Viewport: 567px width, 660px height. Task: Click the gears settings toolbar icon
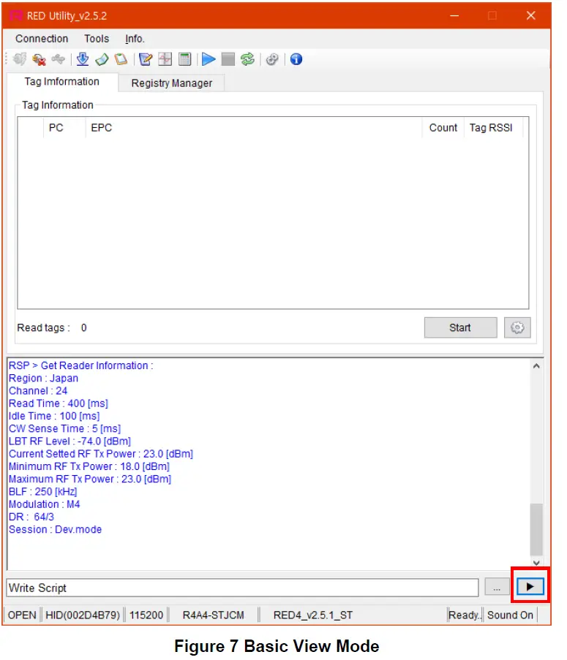(x=272, y=59)
